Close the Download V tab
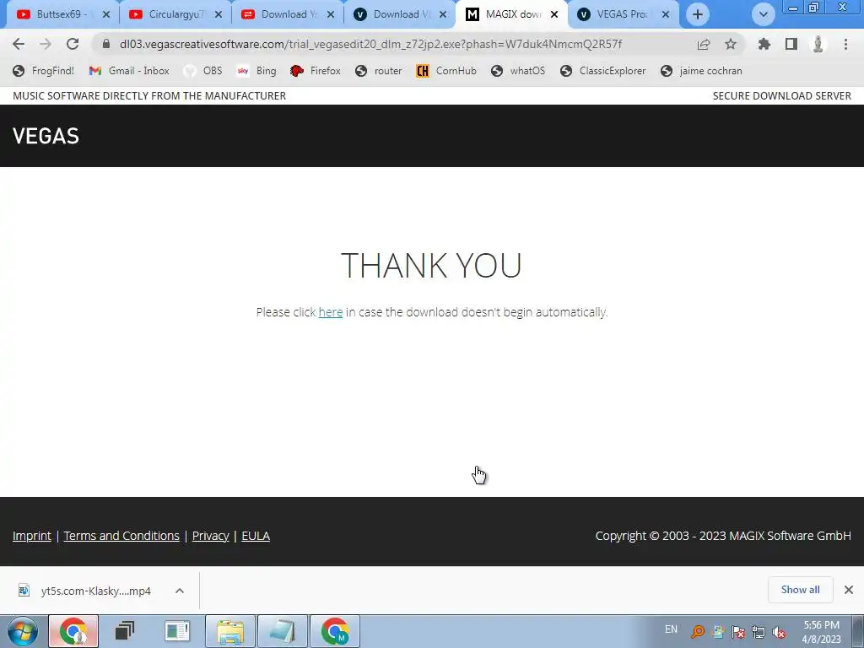The height and width of the screenshot is (648, 864). pyautogui.click(x=443, y=14)
